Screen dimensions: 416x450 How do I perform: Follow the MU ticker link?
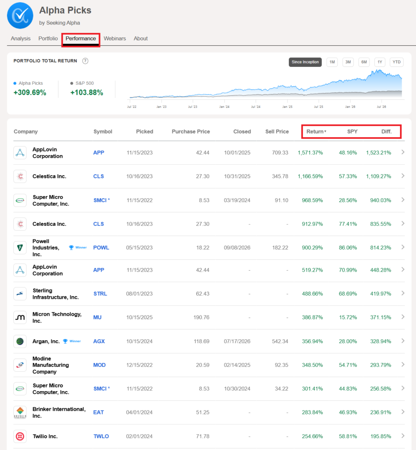tap(97, 317)
